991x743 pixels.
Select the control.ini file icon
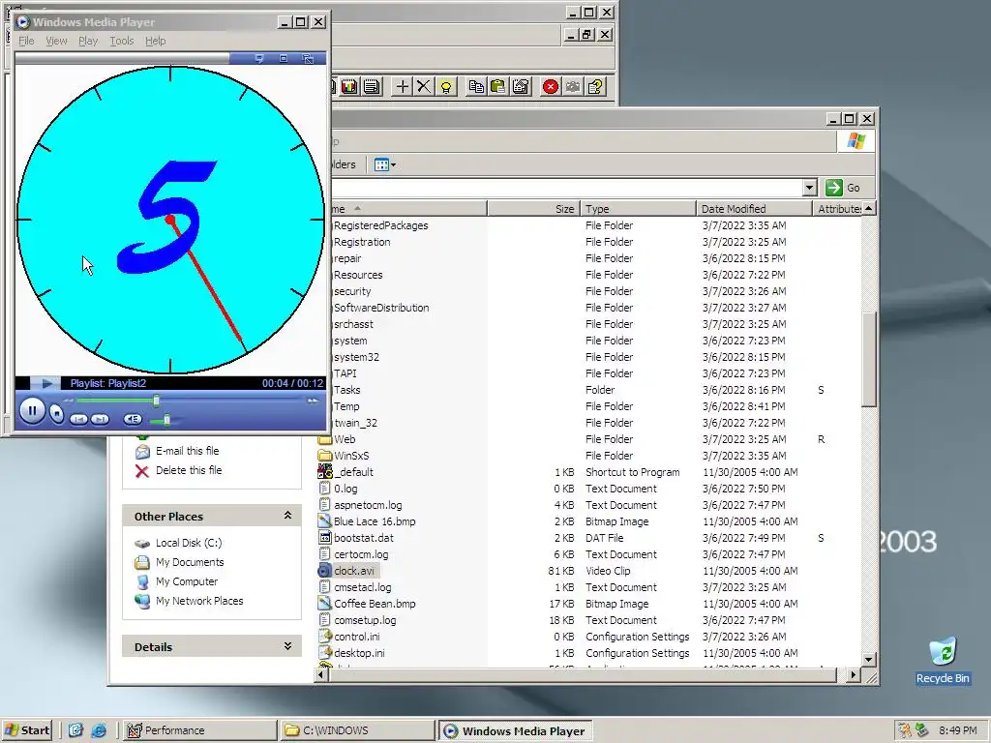(325, 637)
